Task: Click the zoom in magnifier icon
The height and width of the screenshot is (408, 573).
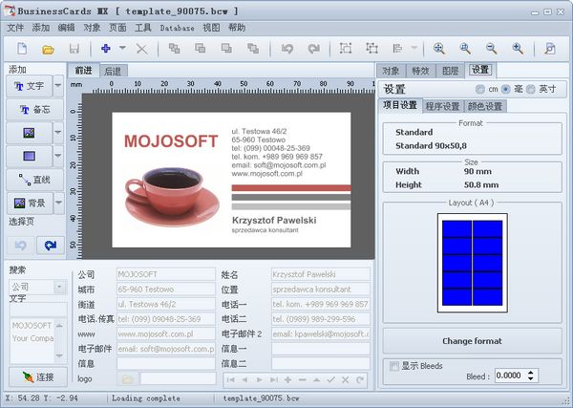Action: pyautogui.click(x=438, y=48)
